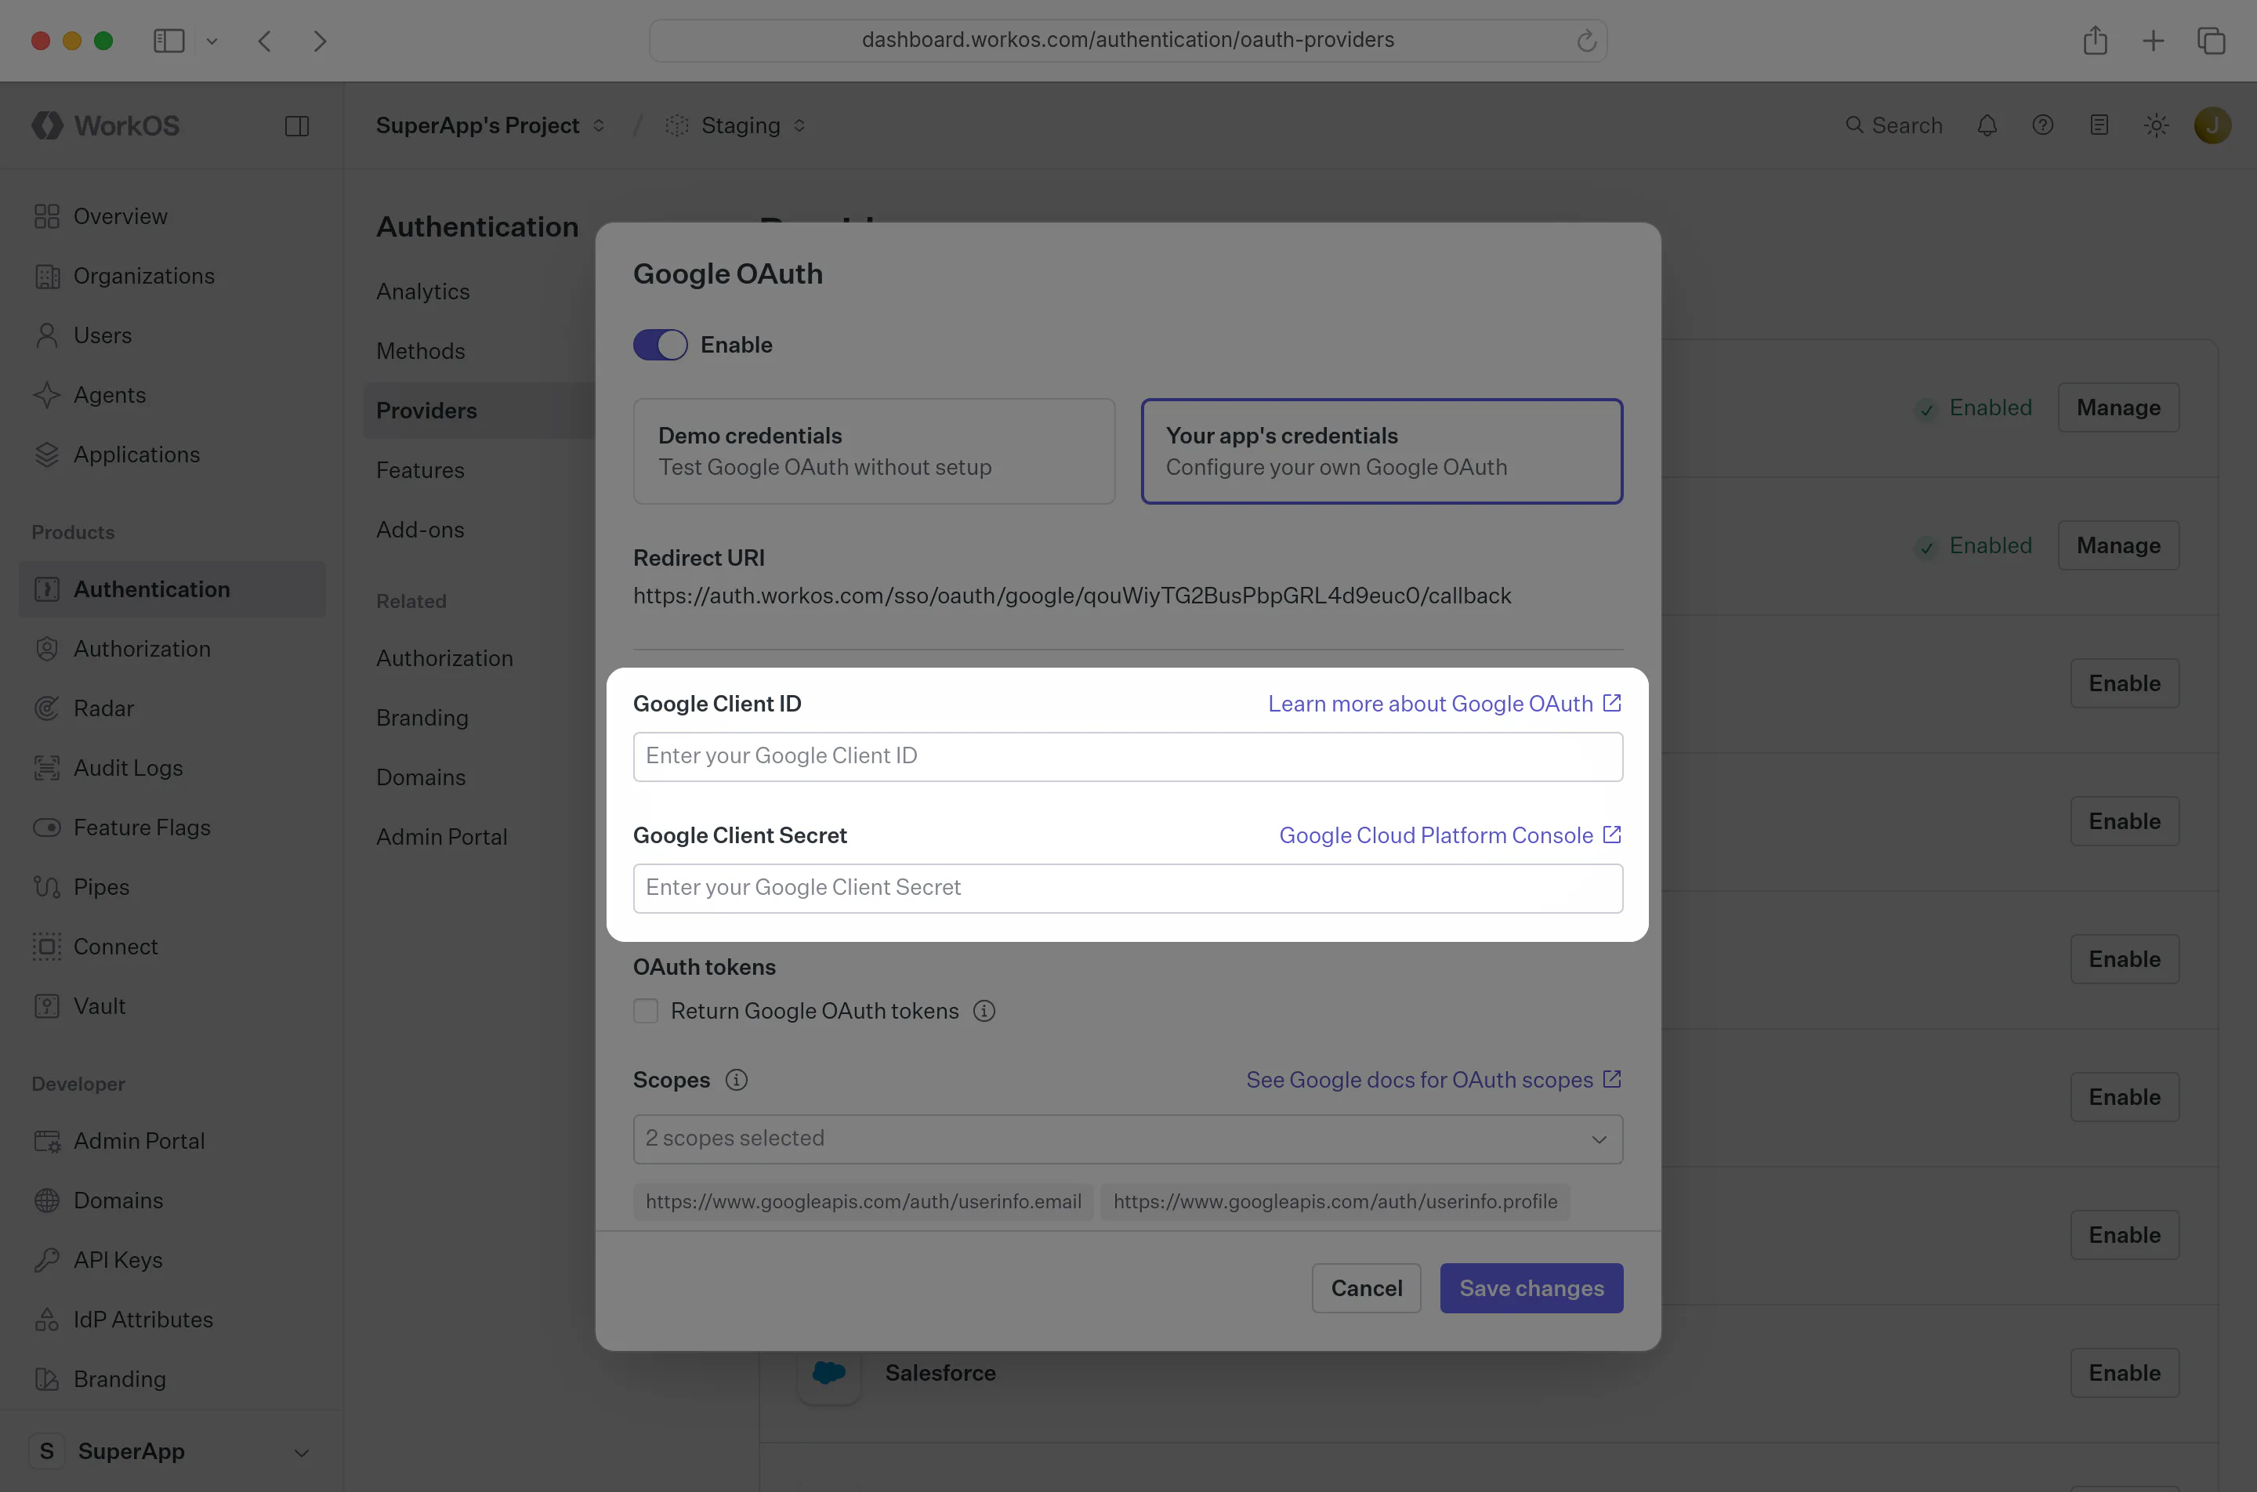Open Applications in the sidebar
Screen dimensions: 2257x1492
point(172,454)
